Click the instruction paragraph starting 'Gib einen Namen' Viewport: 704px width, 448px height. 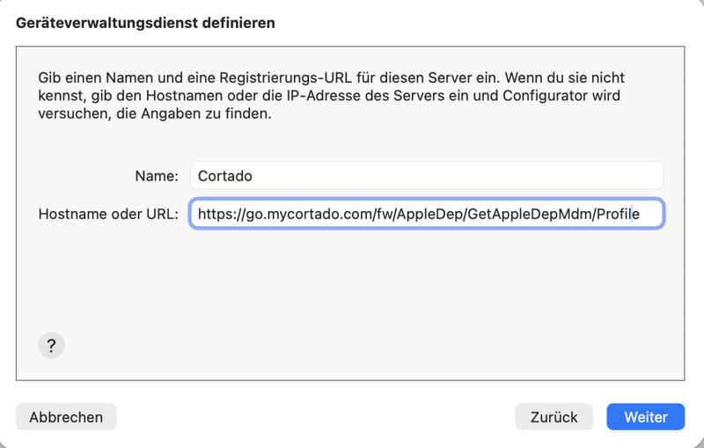pyautogui.click(x=331, y=96)
